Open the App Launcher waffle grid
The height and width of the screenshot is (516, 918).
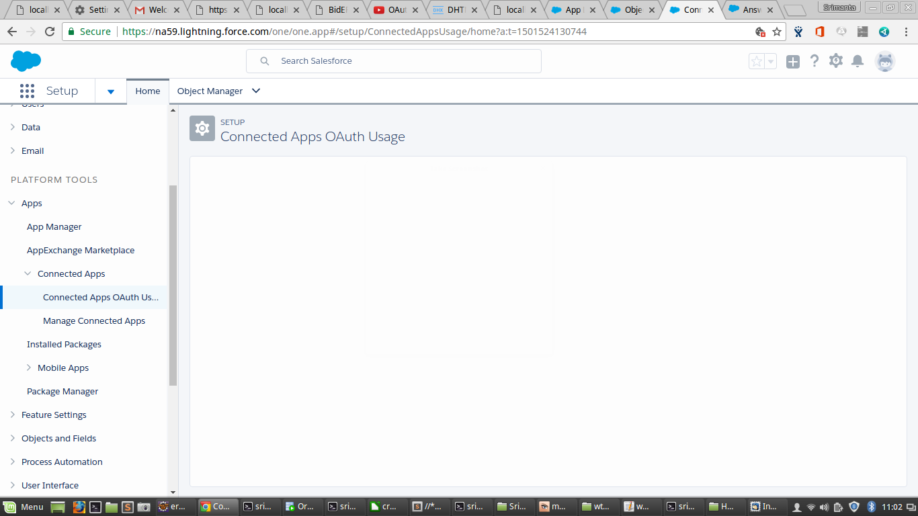(27, 91)
